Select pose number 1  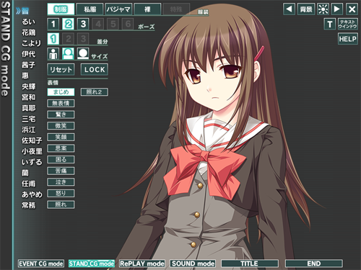tap(53, 24)
